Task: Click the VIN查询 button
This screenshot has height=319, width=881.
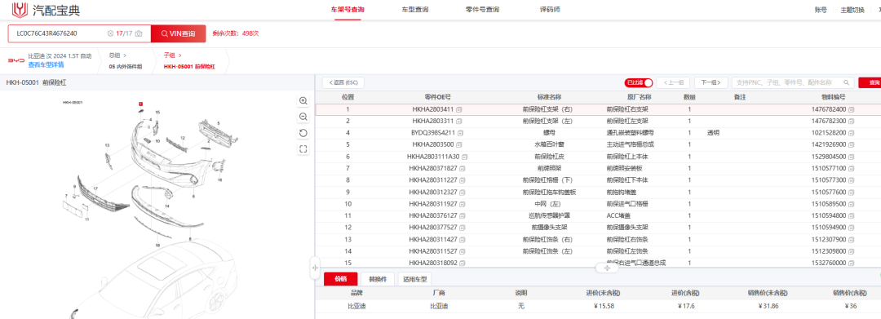Action: click(178, 33)
